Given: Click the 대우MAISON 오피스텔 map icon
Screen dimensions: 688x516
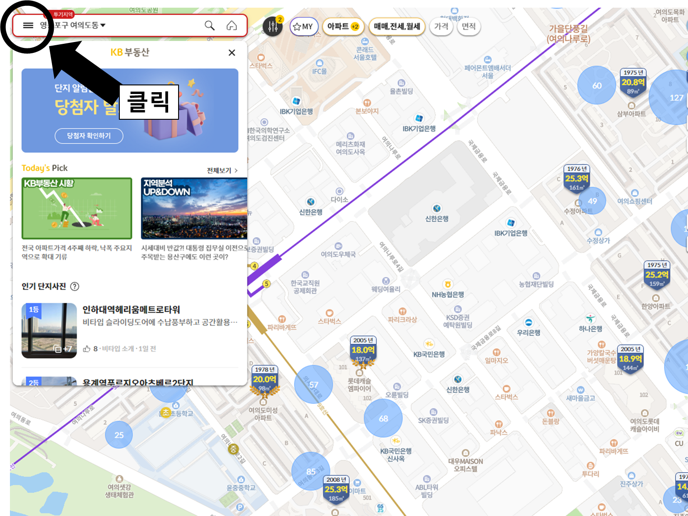Looking at the screenshot, I should point(465,453).
